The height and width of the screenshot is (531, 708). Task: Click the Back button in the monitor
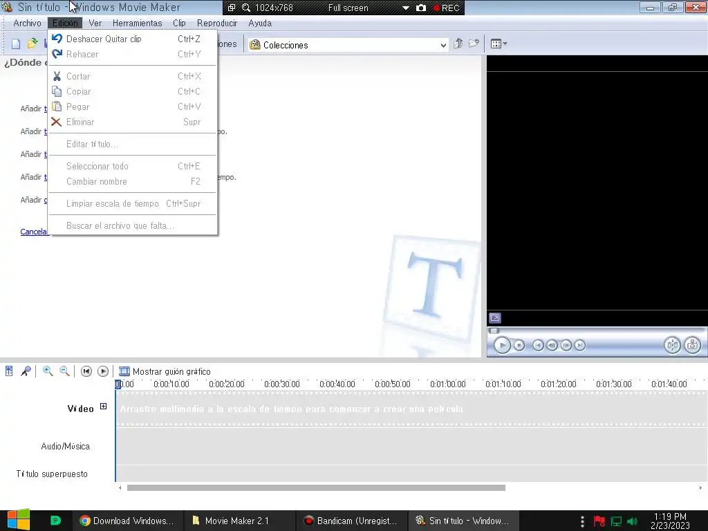pos(538,346)
